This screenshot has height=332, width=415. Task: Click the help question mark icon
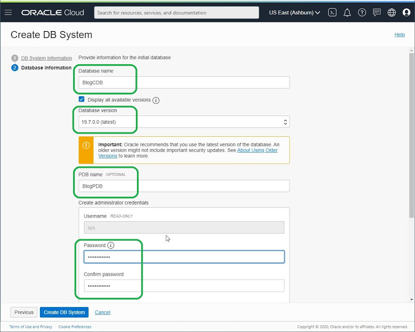tap(362, 12)
